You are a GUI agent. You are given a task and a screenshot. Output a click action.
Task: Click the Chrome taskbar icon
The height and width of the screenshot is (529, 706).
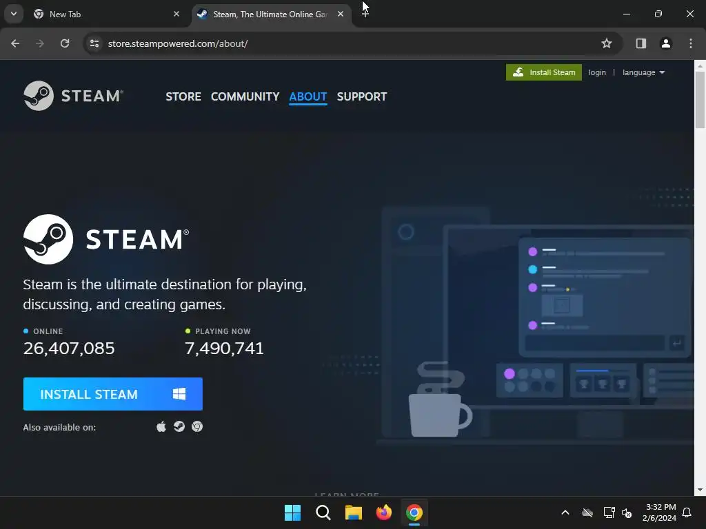[x=414, y=512]
